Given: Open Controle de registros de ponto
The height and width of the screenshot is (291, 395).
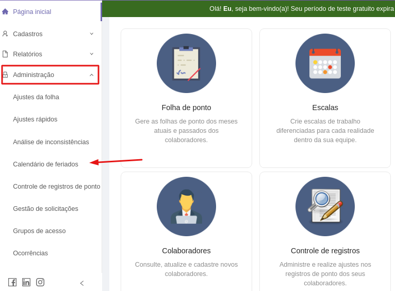Looking at the screenshot, I should click(x=57, y=187).
